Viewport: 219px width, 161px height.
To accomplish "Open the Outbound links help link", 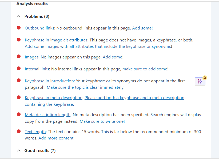I will (x=39, y=28).
